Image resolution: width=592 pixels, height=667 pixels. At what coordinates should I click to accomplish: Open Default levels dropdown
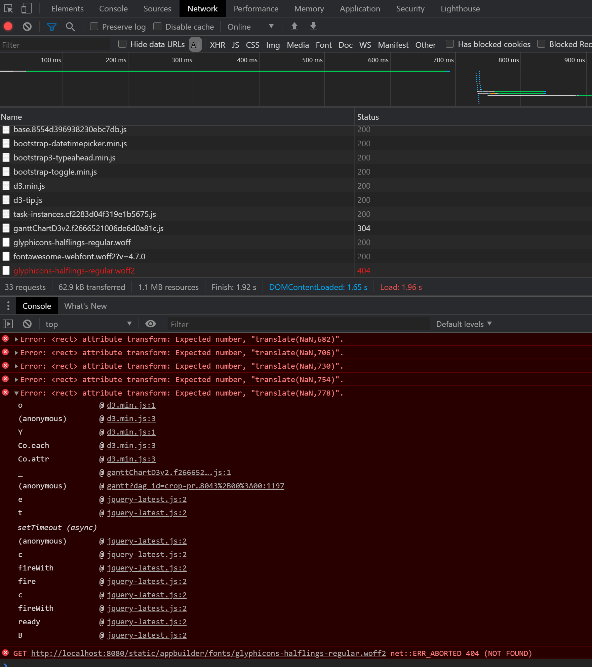(x=464, y=324)
